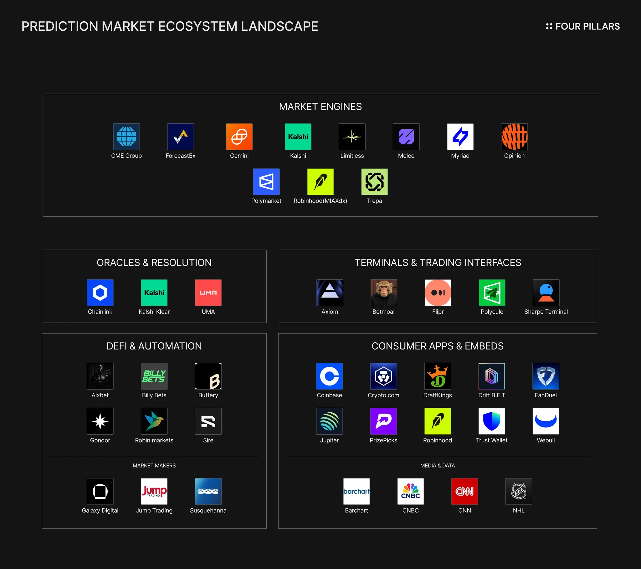Select the Billy Bets logo

tap(154, 376)
